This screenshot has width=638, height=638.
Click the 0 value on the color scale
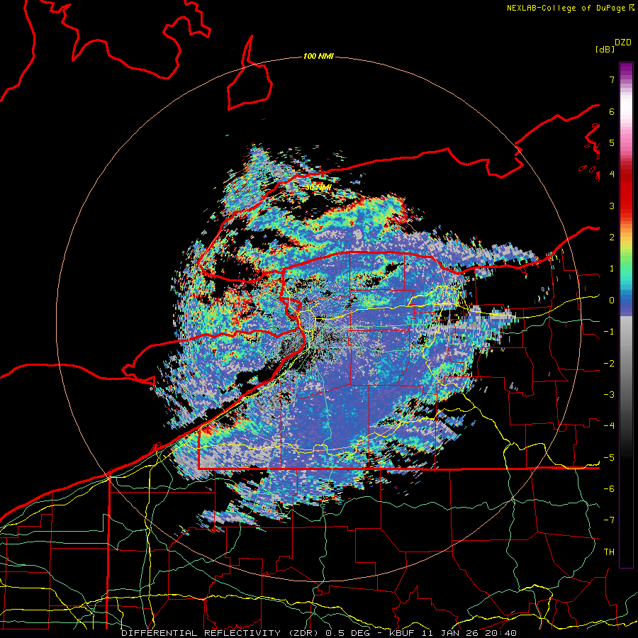click(x=612, y=301)
